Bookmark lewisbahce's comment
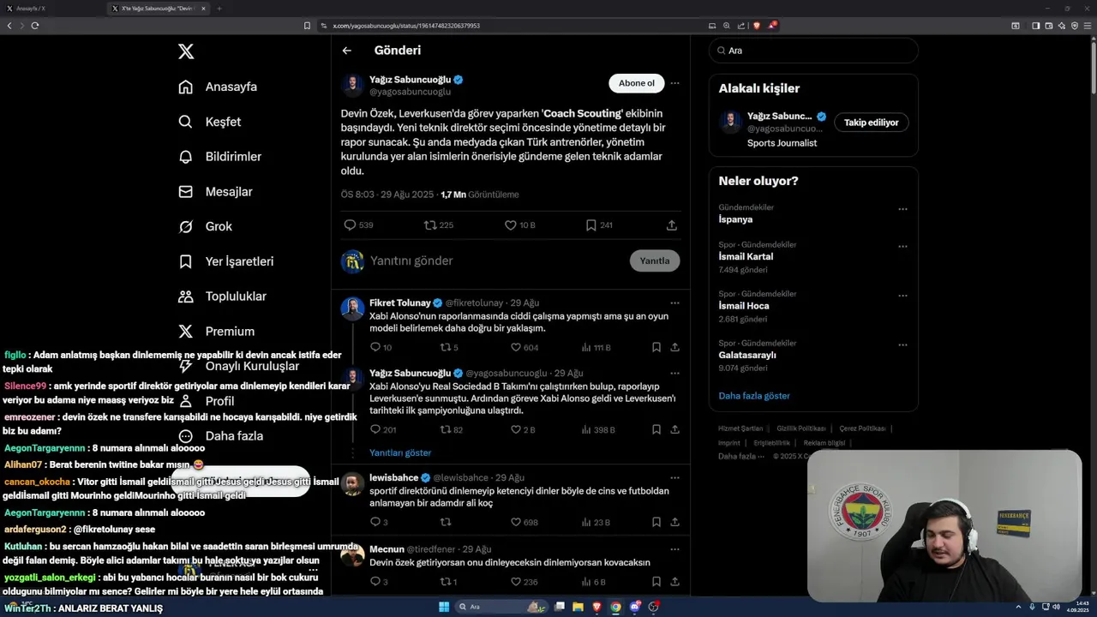1097x617 pixels. pyautogui.click(x=656, y=522)
